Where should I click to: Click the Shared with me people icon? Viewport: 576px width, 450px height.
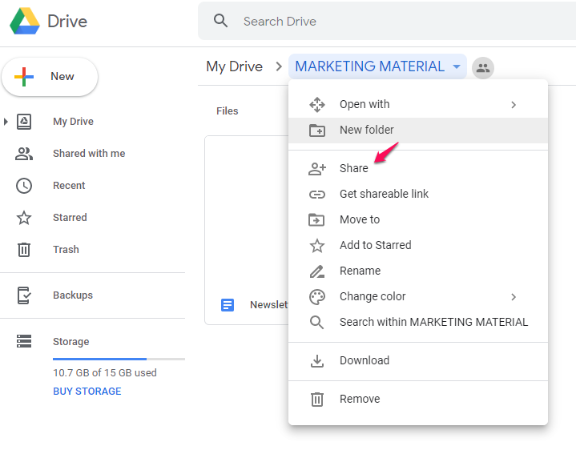[24, 154]
